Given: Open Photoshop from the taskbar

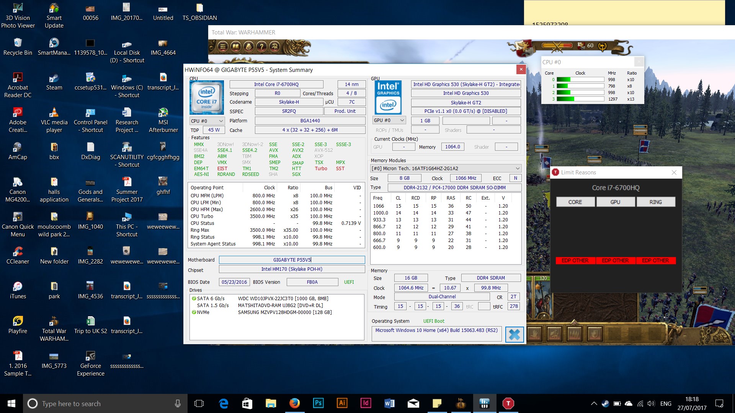Looking at the screenshot, I should tap(318, 403).
